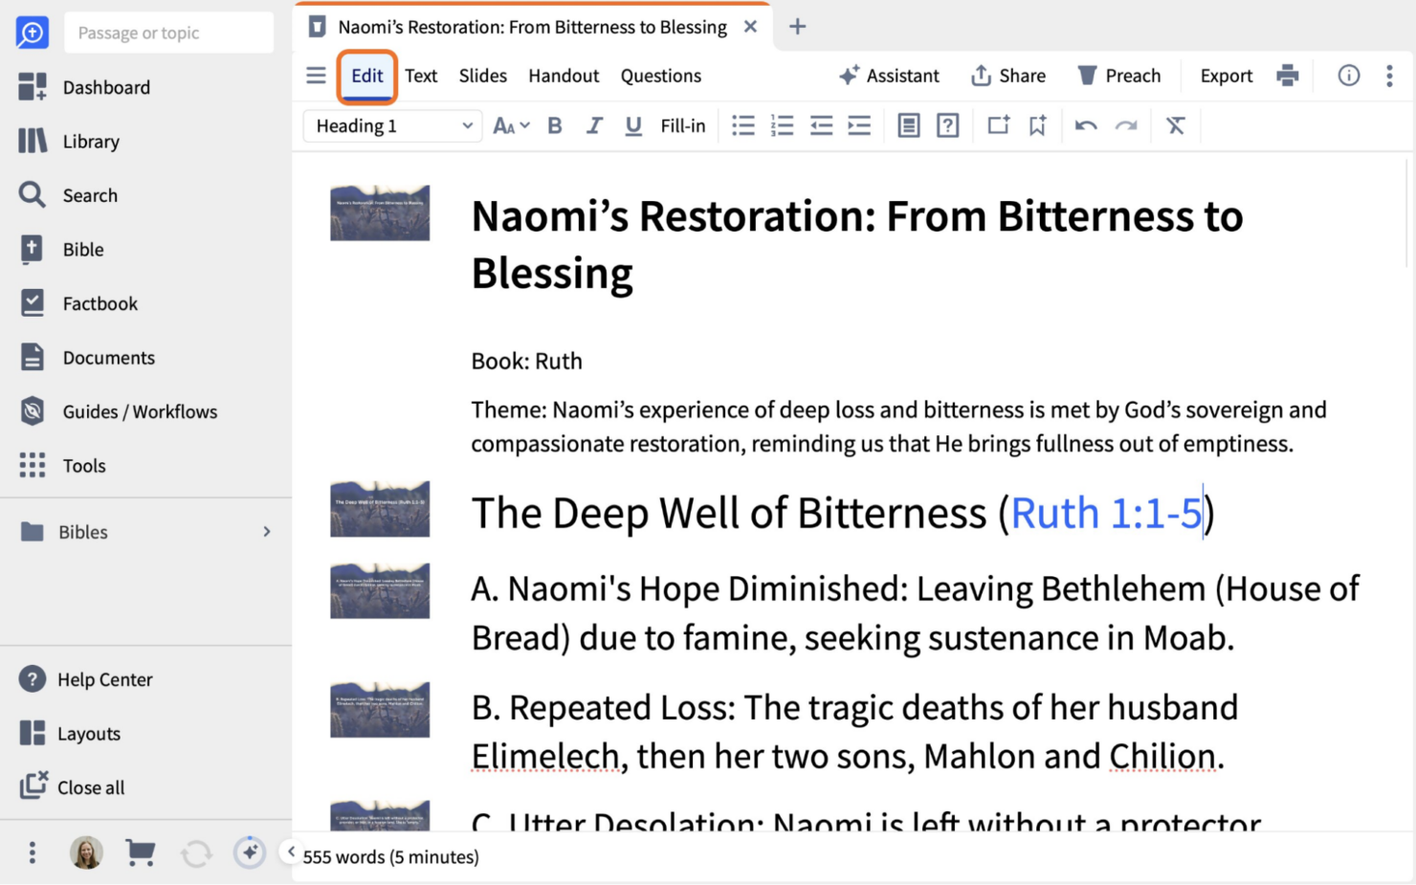Screen dimensions: 1416x885
Task: Switch to the Slides tab
Action: coord(482,76)
